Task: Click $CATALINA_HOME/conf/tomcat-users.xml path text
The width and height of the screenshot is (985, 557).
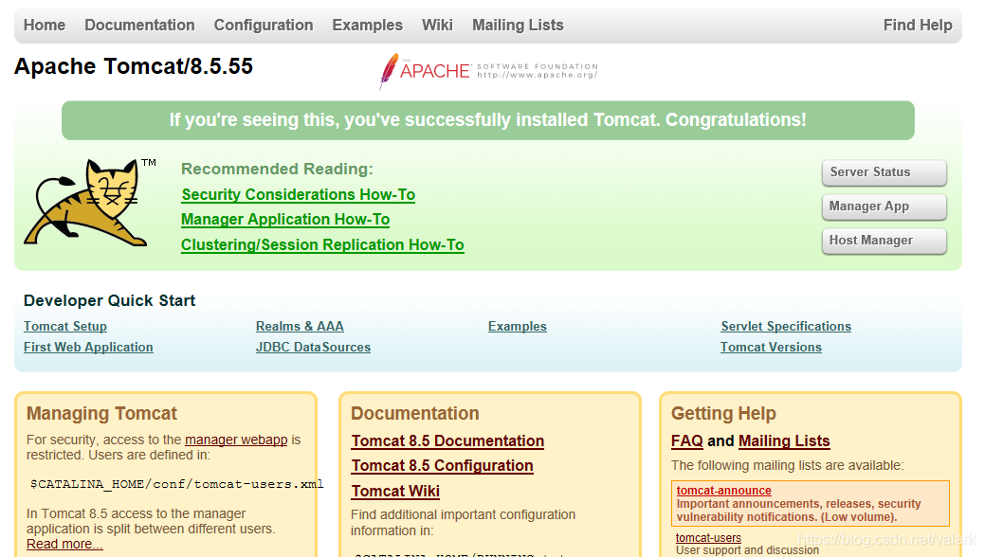Action: coord(176,484)
